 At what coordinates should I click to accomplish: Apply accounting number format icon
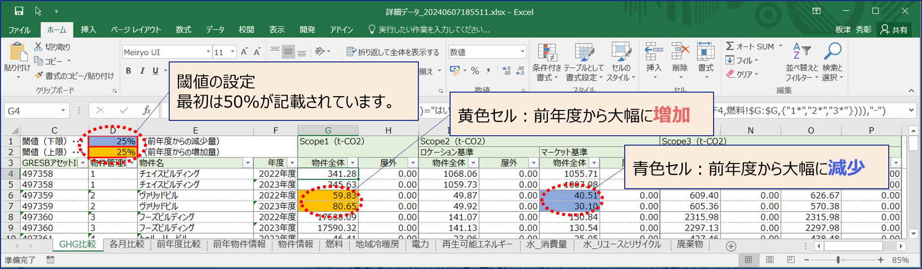455,70
